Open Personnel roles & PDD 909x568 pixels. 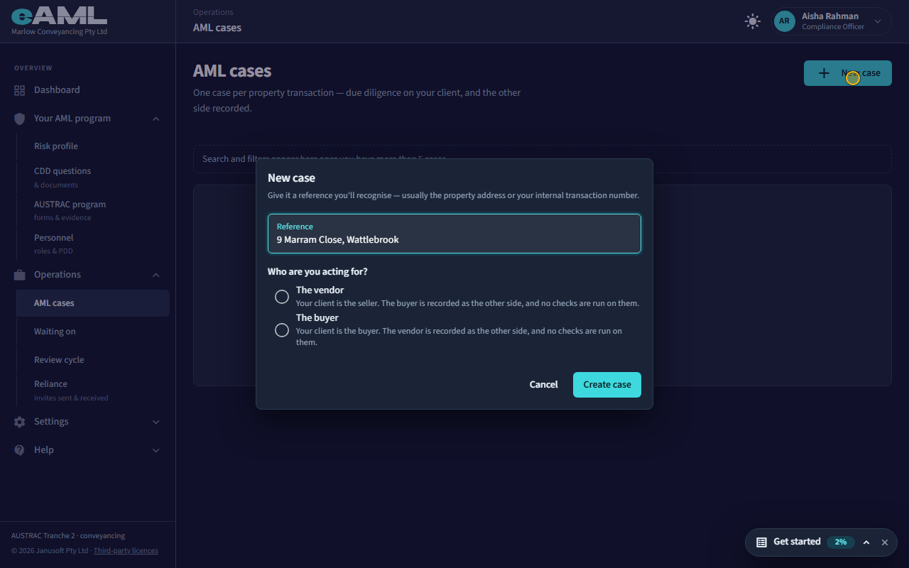92,244
